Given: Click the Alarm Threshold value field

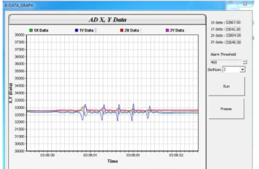Looking at the screenshot, I should pyautogui.click(x=226, y=62).
